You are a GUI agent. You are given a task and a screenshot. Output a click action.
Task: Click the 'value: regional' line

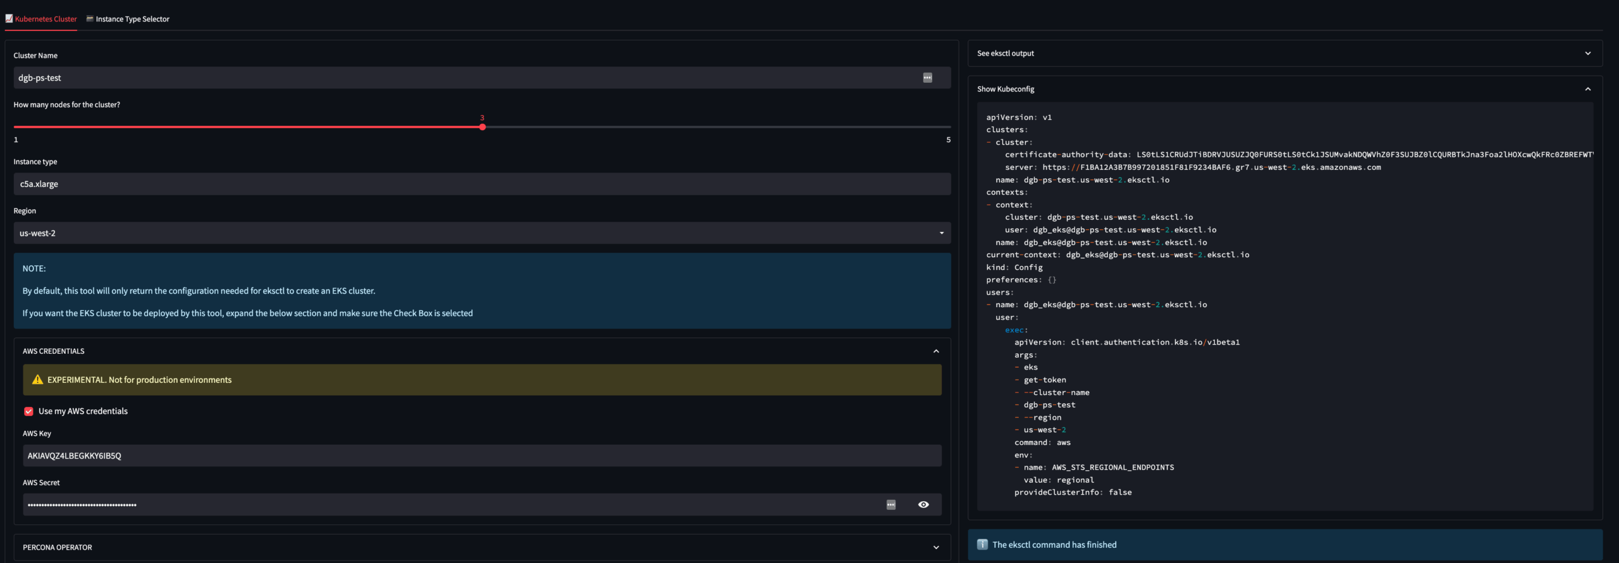pos(1059,480)
